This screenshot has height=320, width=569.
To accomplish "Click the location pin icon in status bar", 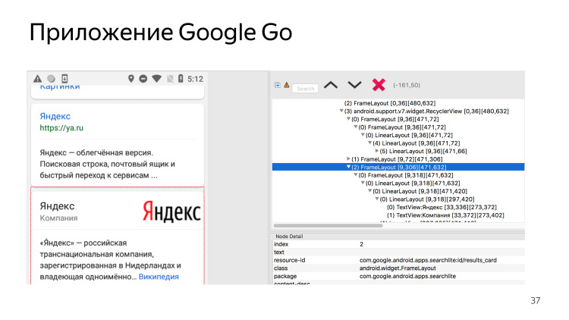I will coord(131,79).
